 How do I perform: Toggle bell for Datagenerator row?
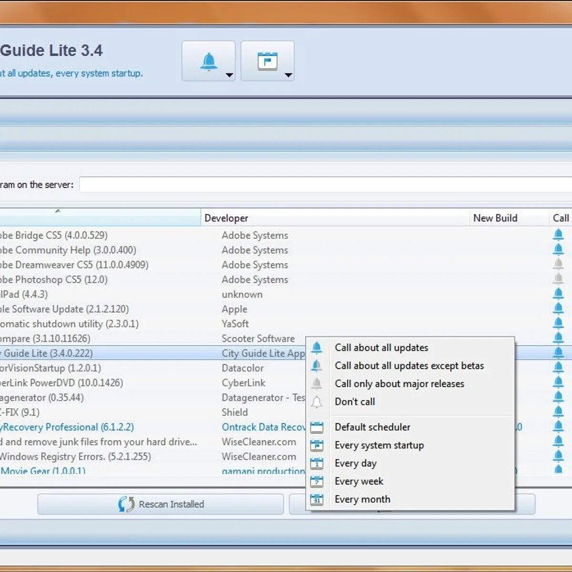[x=558, y=397]
